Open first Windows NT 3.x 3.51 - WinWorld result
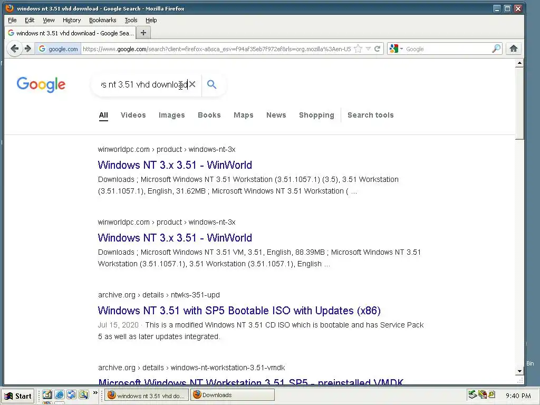540x405 pixels. (x=175, y=165)
